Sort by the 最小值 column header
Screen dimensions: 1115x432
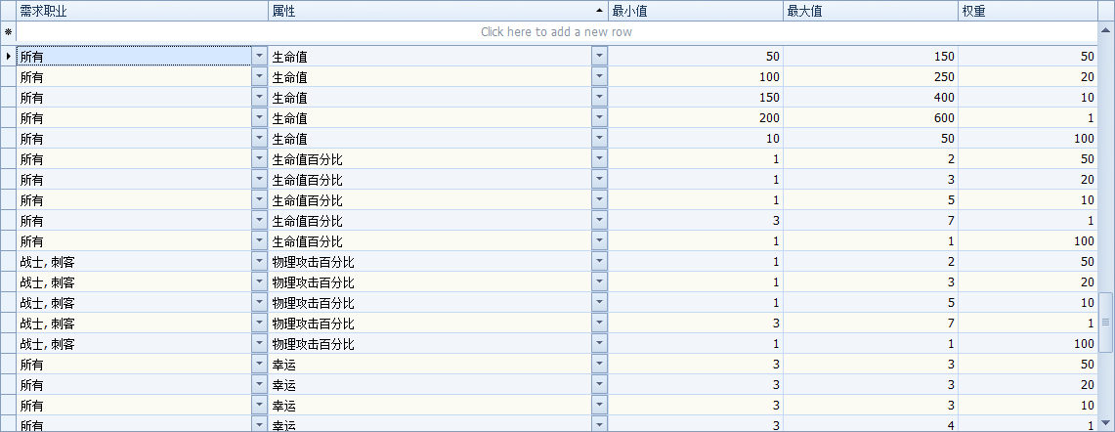click(694, 10)
